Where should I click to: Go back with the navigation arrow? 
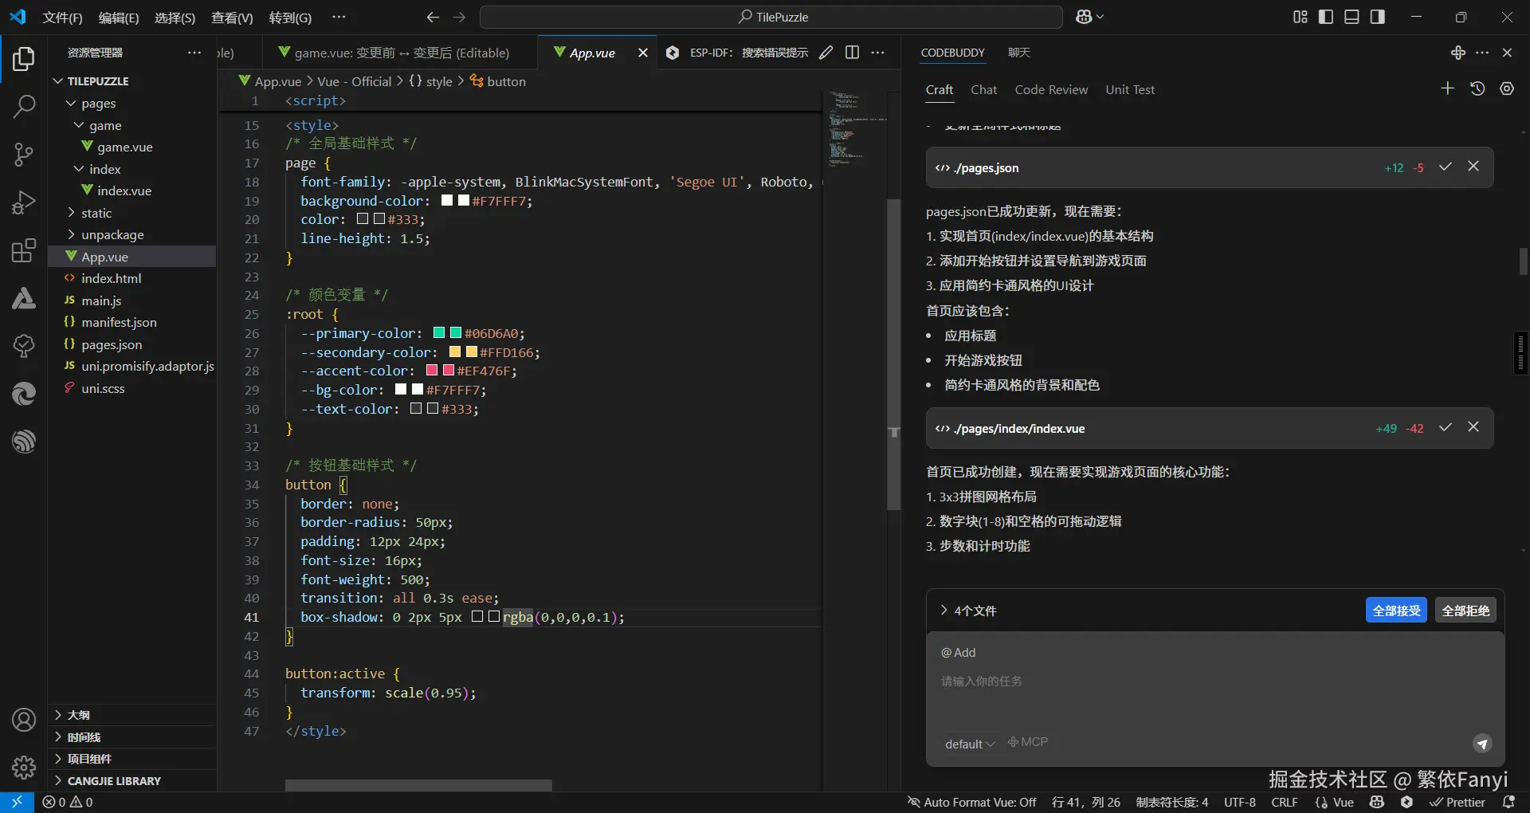click(x=433, y=17)
